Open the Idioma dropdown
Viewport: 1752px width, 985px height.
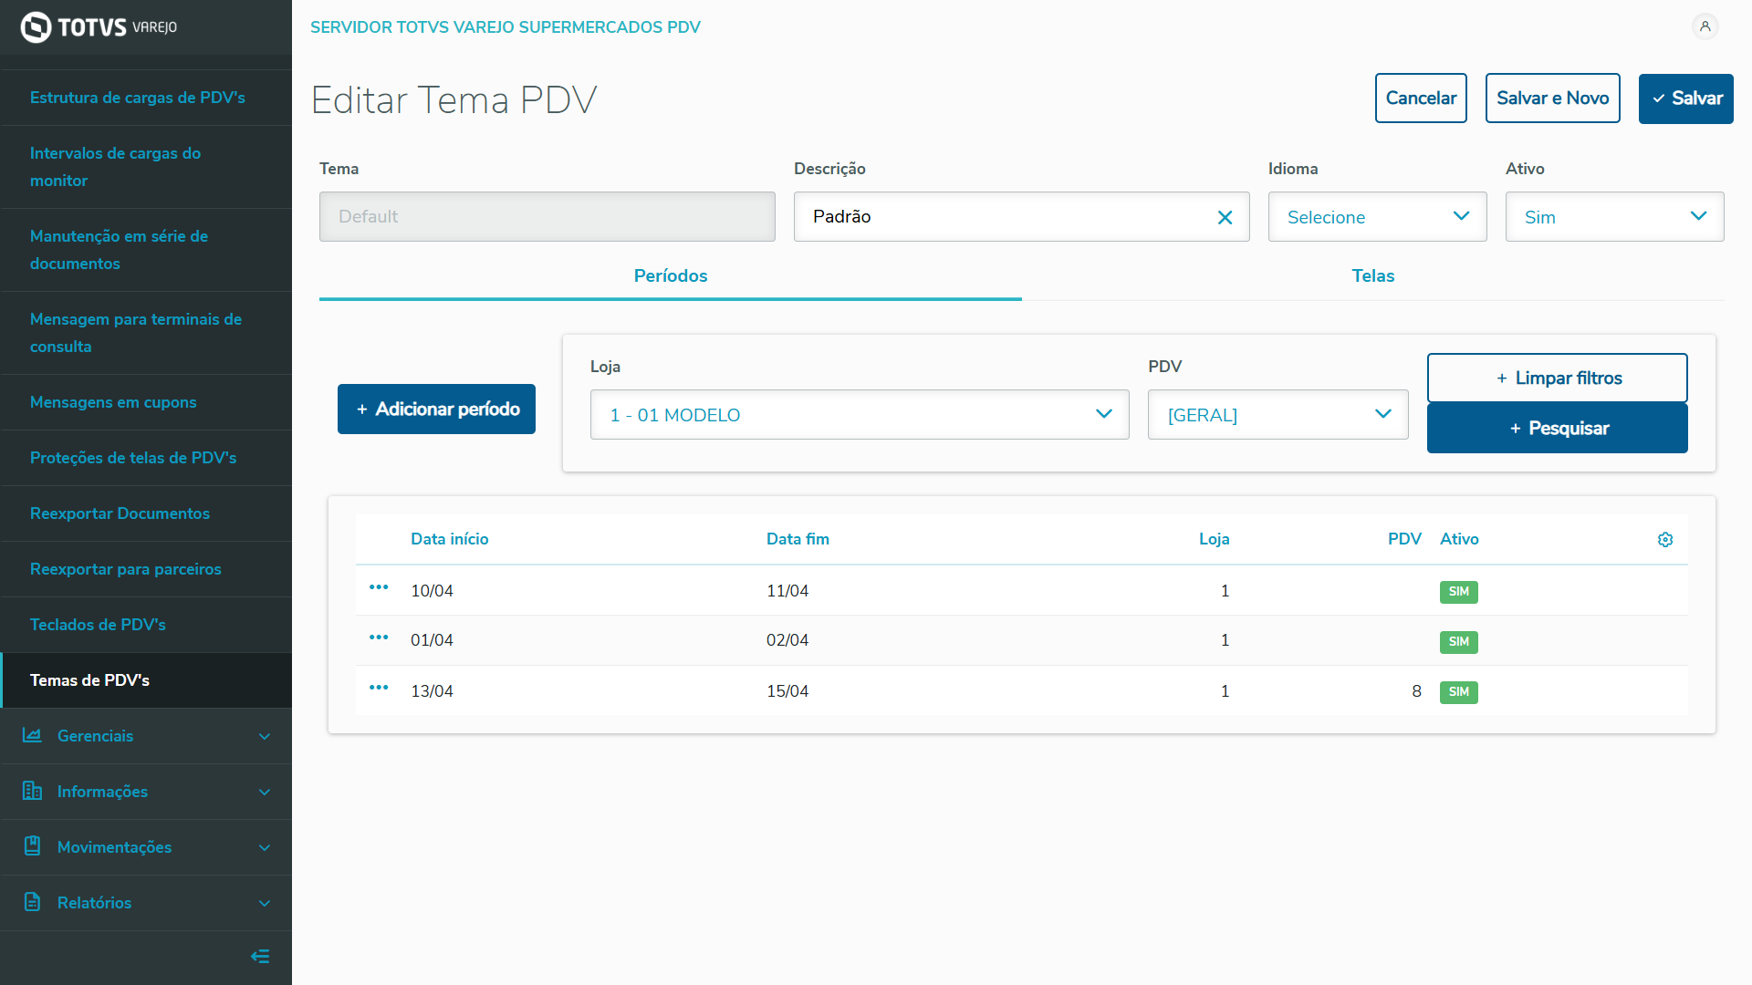1377,217
